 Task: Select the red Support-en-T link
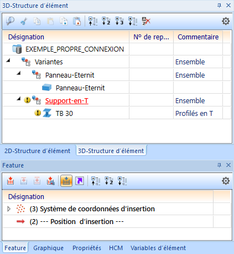67,101
